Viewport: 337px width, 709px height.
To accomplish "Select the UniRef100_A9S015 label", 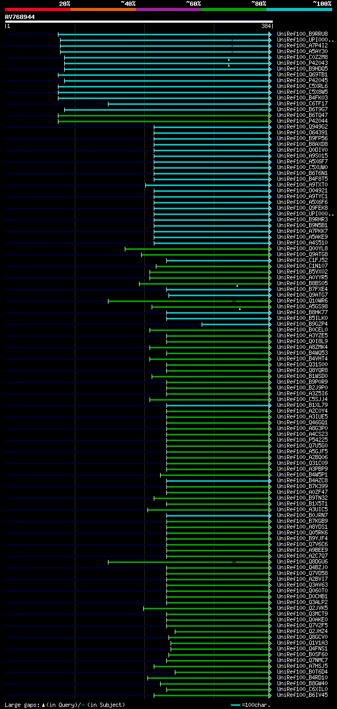I will pos(302,156).
